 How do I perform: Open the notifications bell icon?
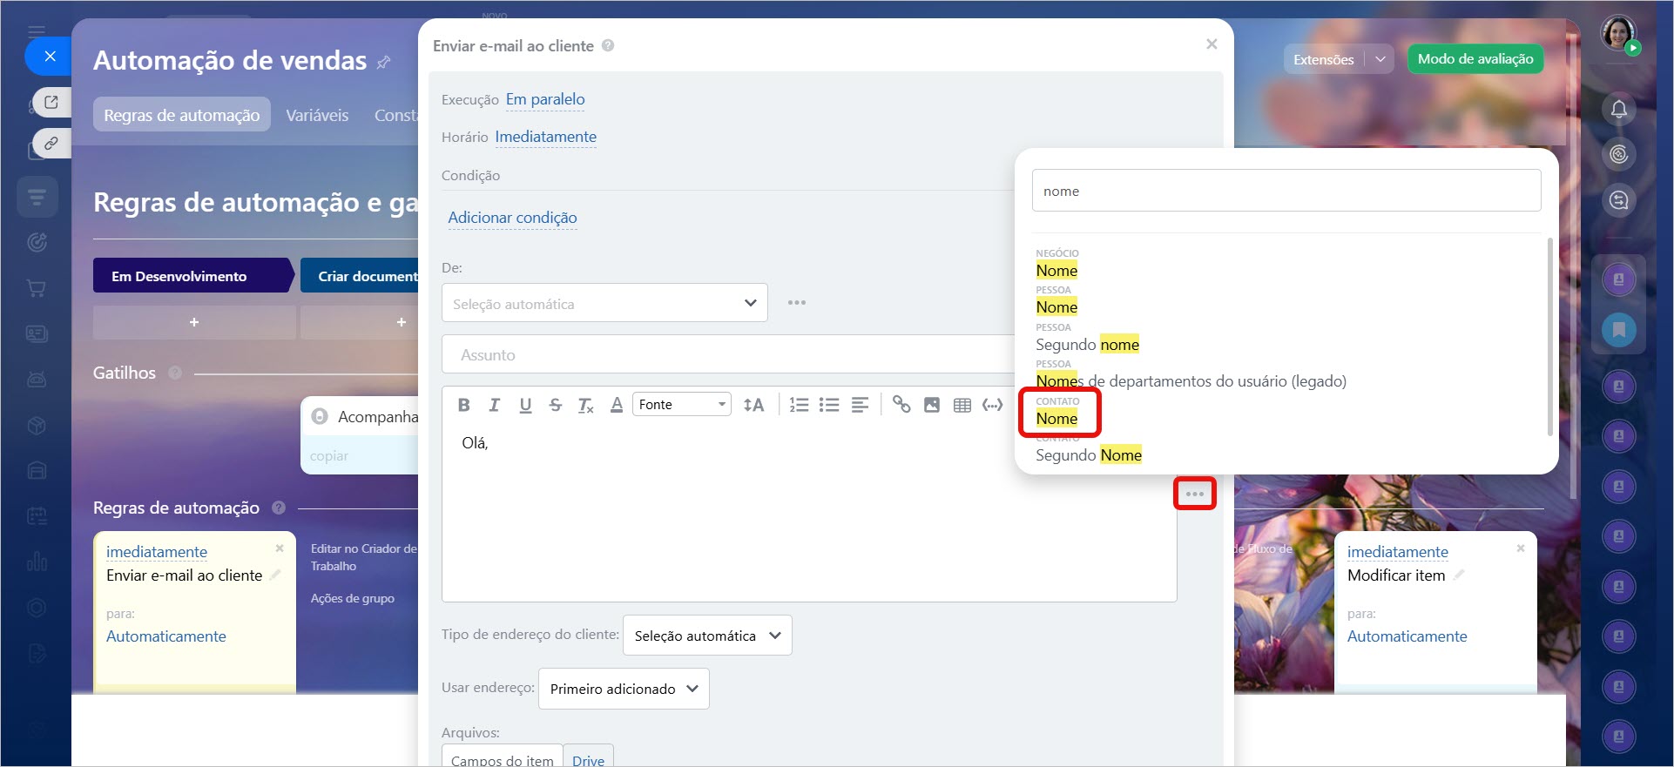pyautogui.click(x=1618, y=109)
